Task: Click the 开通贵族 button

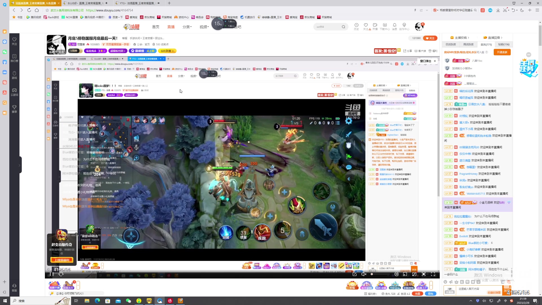Action: pyautogui.click(x=502, y=52)
